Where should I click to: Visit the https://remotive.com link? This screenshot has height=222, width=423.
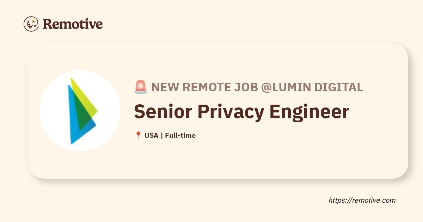pos(362,200)
